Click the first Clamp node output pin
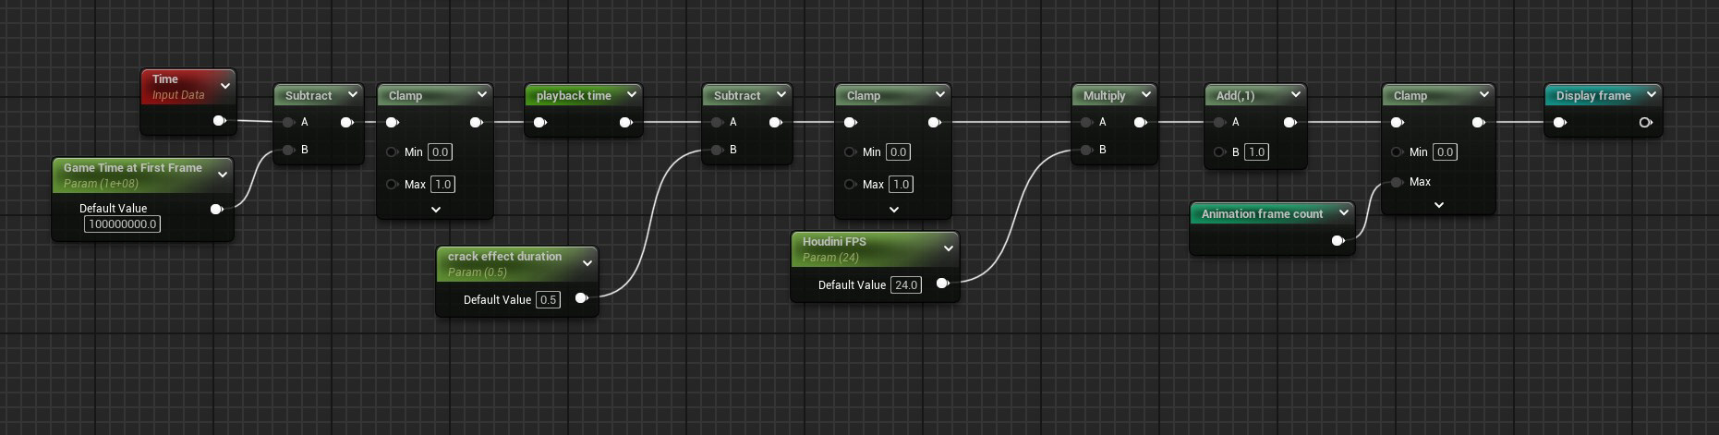The width and height of the screenshot is (1719, 435). pos(476,122)
